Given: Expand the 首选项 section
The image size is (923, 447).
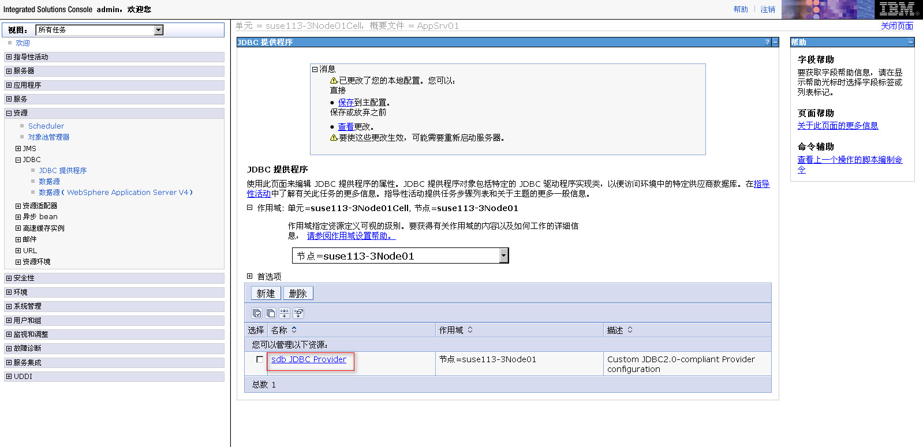Looking at the screenshot, I should [250, 276].
